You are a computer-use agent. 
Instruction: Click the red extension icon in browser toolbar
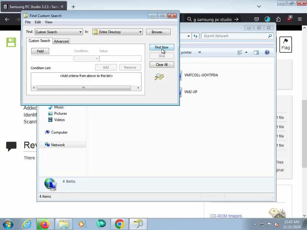pyautogui.click(x=289, y=19)
